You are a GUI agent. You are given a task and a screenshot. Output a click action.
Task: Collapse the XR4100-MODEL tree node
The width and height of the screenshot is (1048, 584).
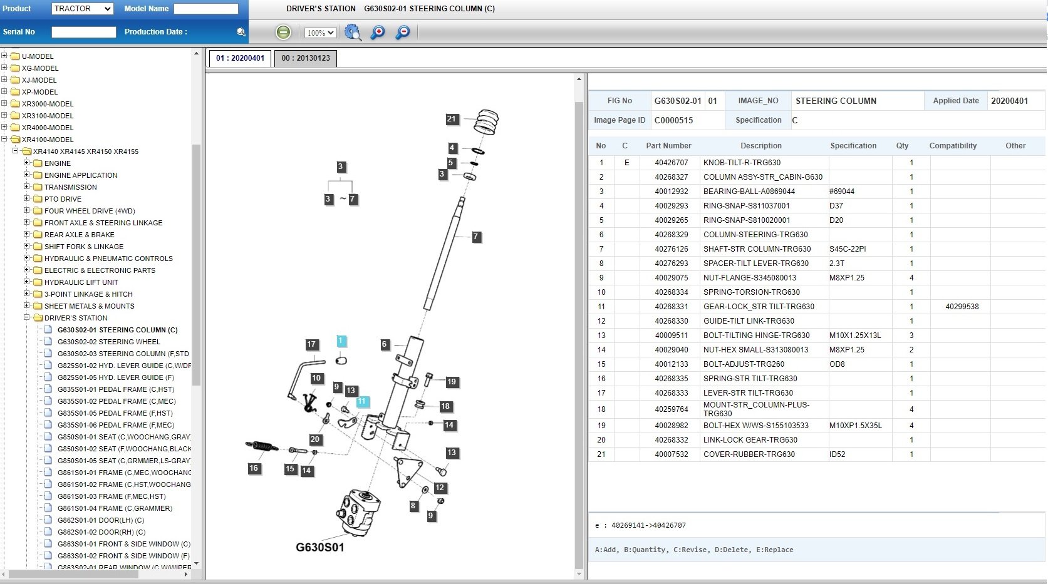[4, 139]
